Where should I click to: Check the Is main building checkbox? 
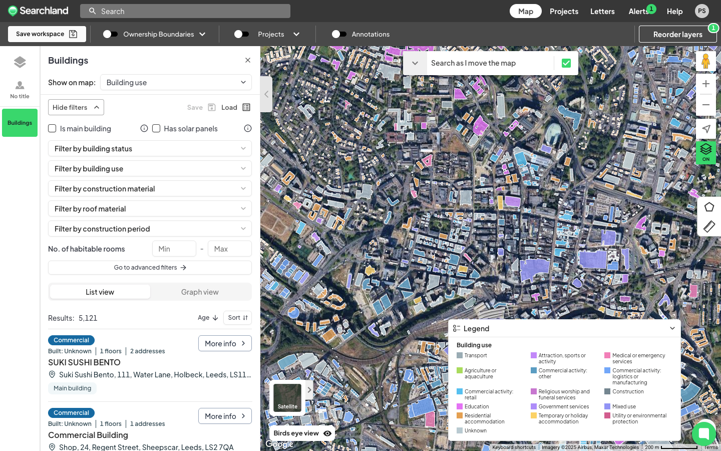coord(52,129)
